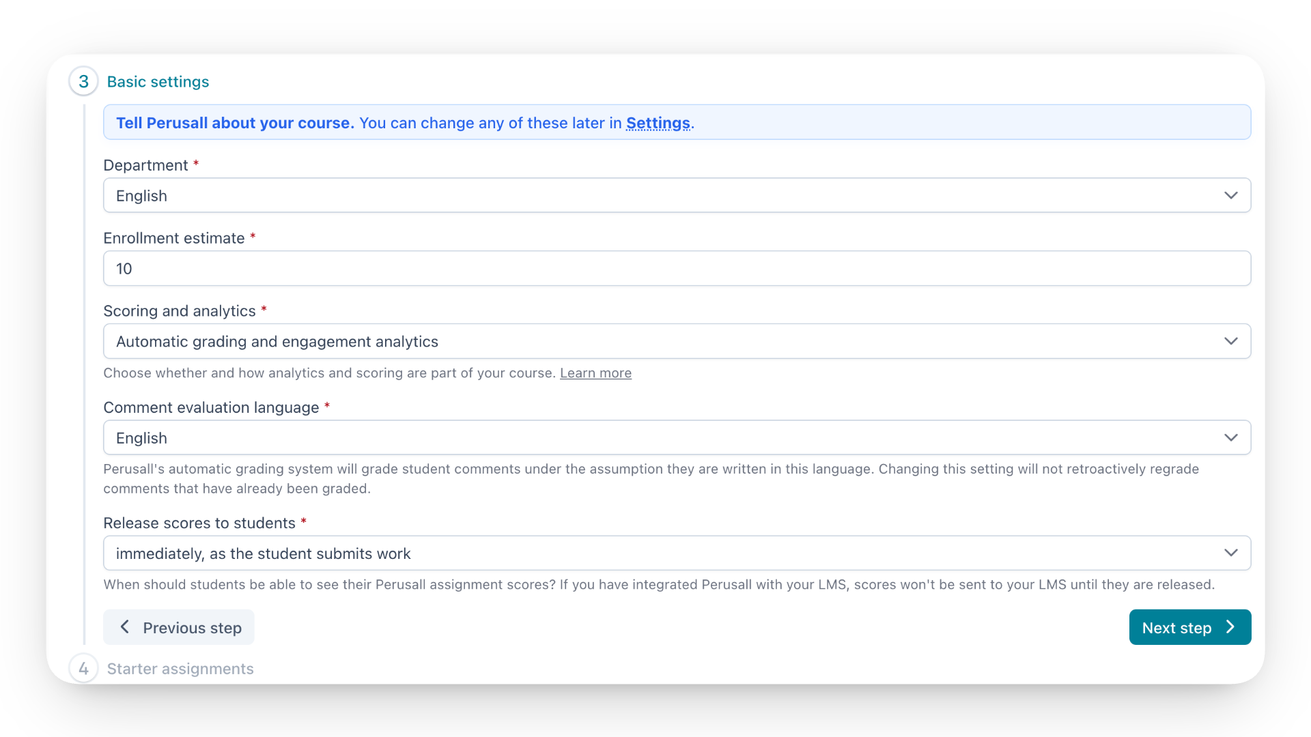Click 'Tell Perusall about your course.' text
The height and width of the screenshot is (737, 1311).
(x=235, y=123)
